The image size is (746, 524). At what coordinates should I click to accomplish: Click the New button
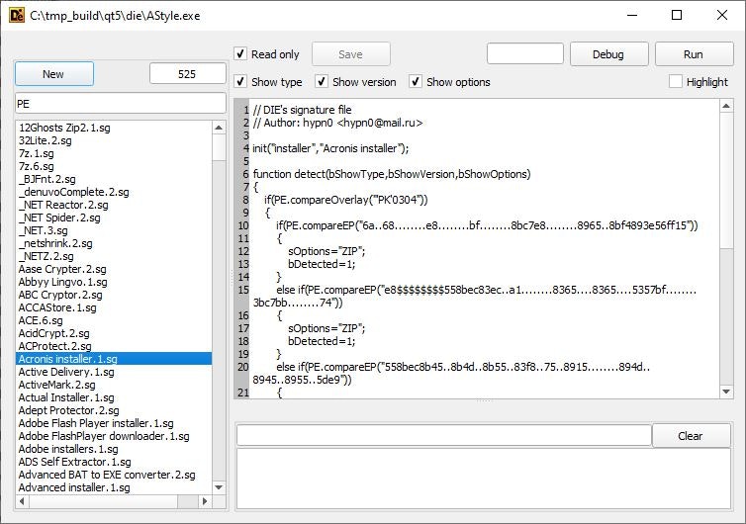(54, 74)
